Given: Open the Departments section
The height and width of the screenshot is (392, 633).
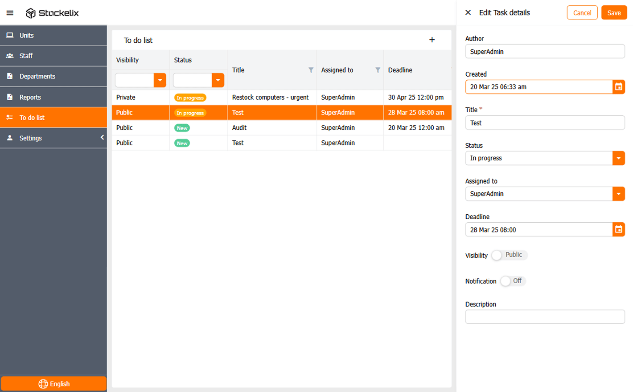Looking at the screenshot, I should point(36,76).
